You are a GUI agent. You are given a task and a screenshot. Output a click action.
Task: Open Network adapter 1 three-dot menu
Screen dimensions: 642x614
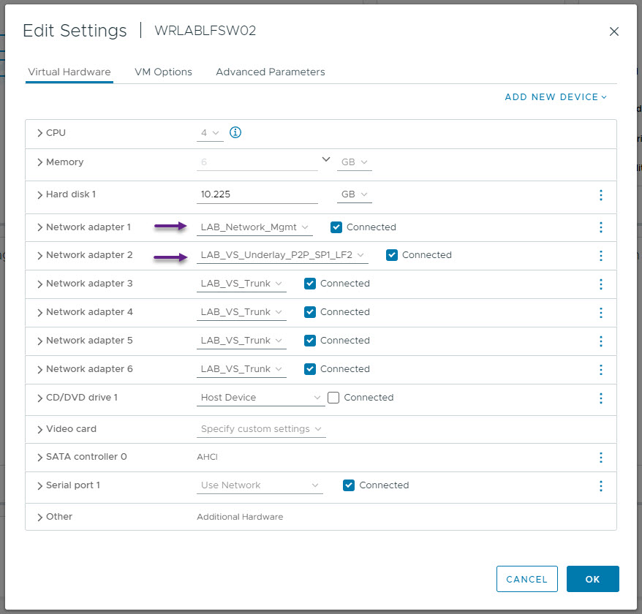(600, 227)
